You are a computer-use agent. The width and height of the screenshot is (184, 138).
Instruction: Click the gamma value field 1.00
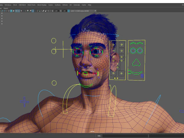coord(64,11)
